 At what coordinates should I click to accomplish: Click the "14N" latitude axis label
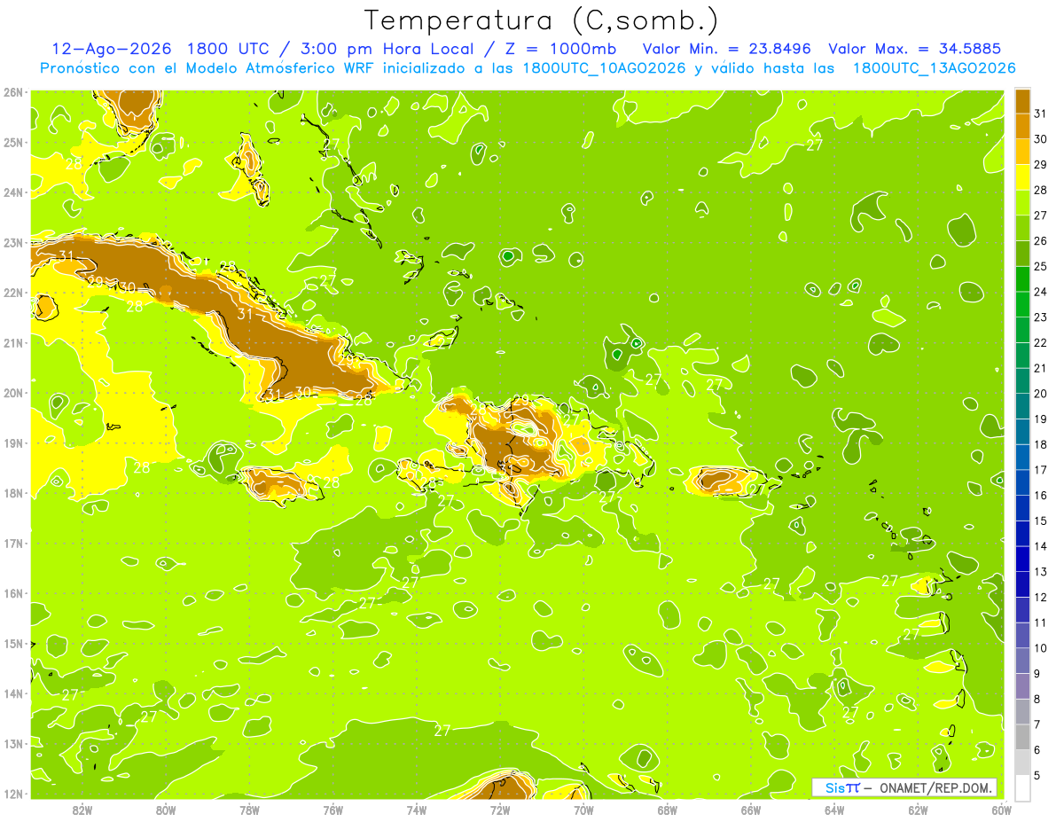tap(13, 693)
